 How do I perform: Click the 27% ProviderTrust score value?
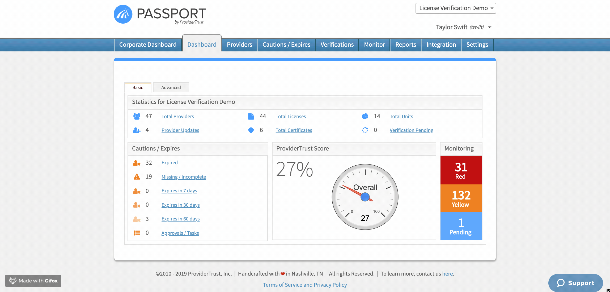295,169
